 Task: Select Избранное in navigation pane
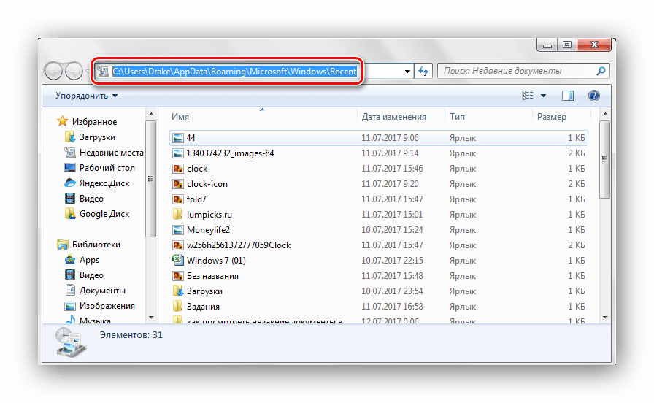[x=94, y=122]
